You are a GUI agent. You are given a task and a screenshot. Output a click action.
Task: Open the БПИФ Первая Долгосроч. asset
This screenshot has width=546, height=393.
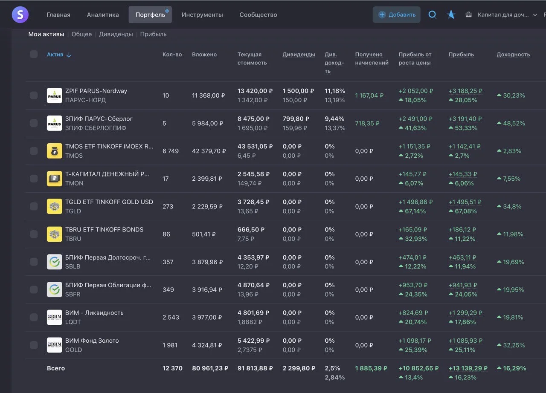[108, 257]
